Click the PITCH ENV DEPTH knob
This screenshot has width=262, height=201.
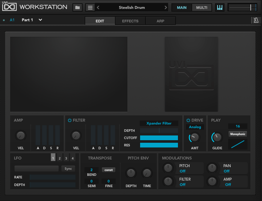(131, 173)
